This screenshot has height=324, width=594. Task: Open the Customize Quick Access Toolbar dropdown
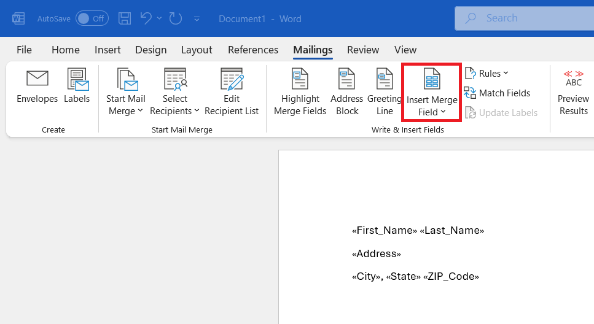click(x=197, y=18)
